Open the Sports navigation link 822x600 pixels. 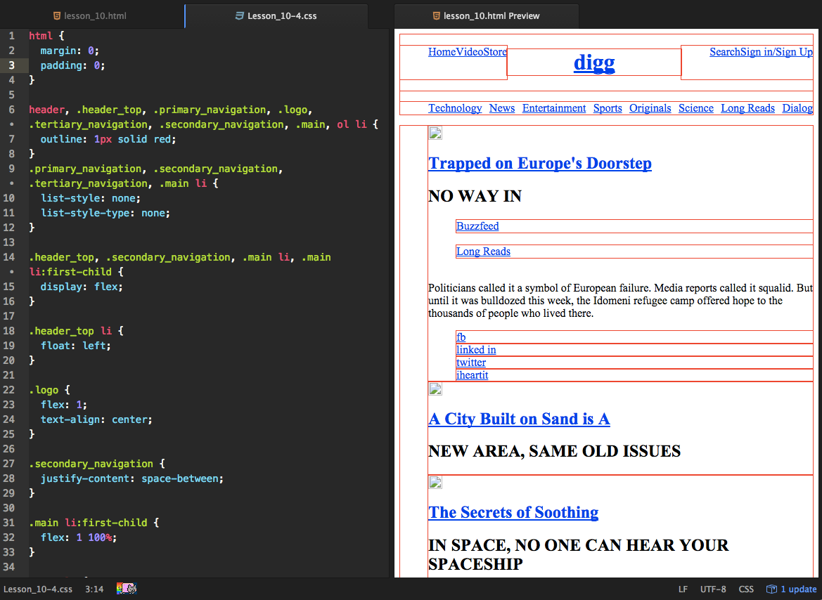pos(608,108)
